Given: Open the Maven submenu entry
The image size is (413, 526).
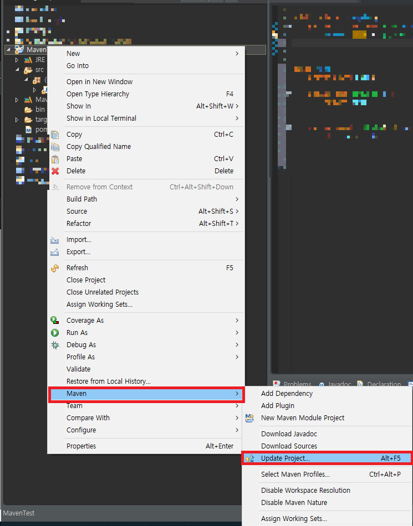Looking at the screenshot, I should (146, 394).
